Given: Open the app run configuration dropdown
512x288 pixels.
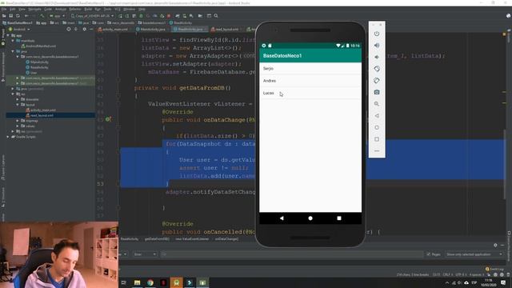Looking at the screenshot, I should pyautogui.click(x=57, y=16).
